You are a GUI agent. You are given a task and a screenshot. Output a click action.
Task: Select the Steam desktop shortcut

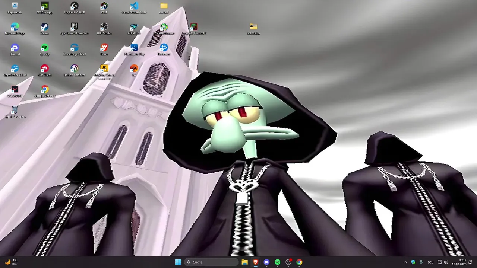pos(44,29)
